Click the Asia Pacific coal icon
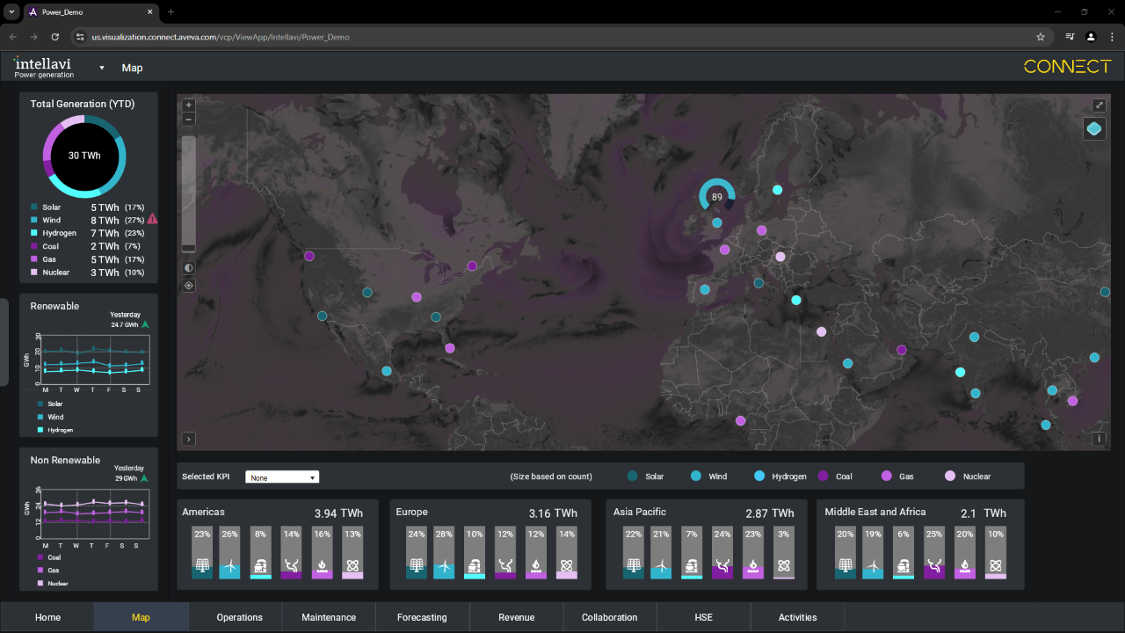The width and height of the screenshot is (1125, 633). [x=722, y=565]
